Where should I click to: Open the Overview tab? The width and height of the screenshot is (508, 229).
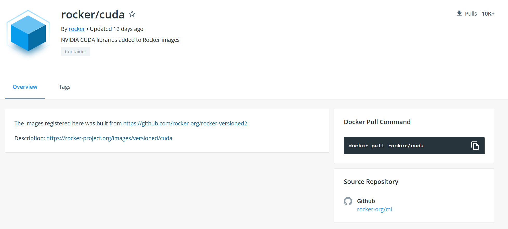25,87
